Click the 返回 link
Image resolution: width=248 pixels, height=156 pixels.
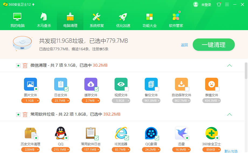coord(184,45)
